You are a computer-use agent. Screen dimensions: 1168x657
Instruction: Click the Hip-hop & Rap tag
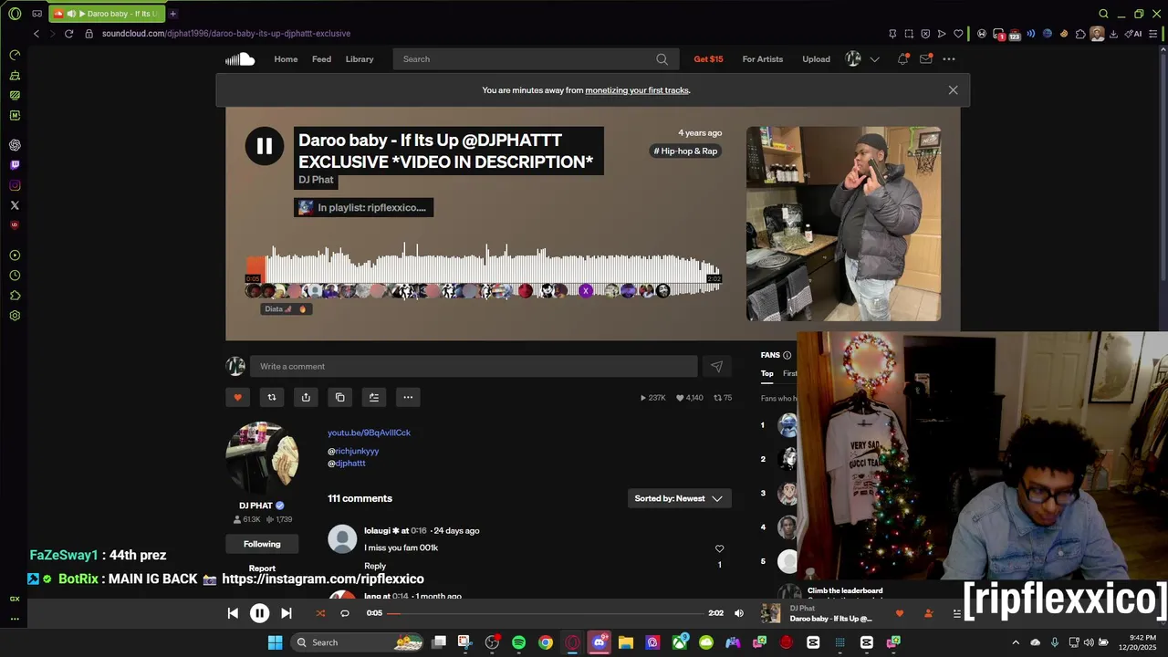click(x=685, y=151)
